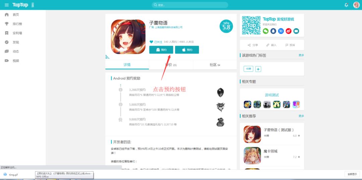Click the 3,288次预约 reward milestone
This screenshot has height=180, width=362.
137,90
